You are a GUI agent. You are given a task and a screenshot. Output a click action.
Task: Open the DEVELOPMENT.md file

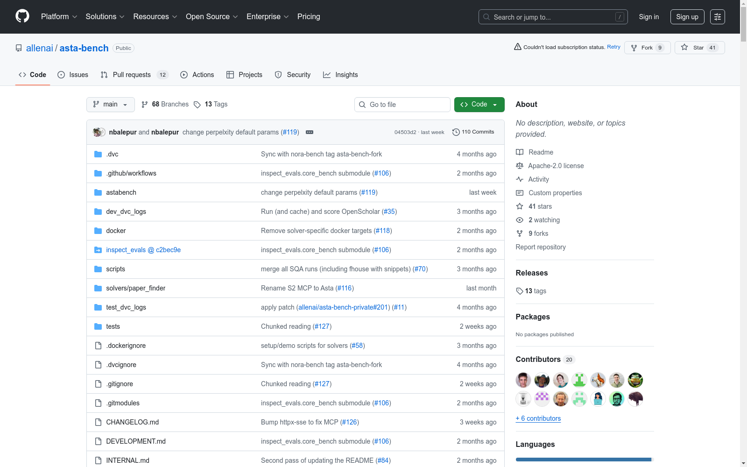[x=136, y=441]
